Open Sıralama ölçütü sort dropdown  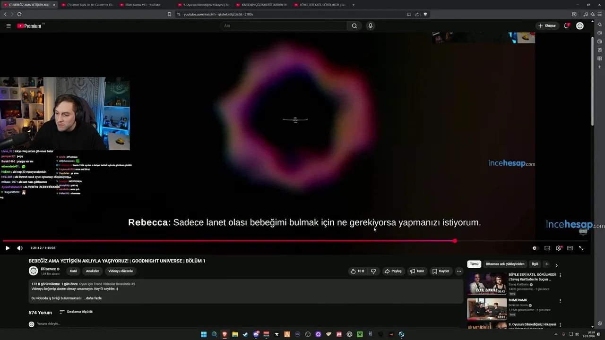point(76,312)
